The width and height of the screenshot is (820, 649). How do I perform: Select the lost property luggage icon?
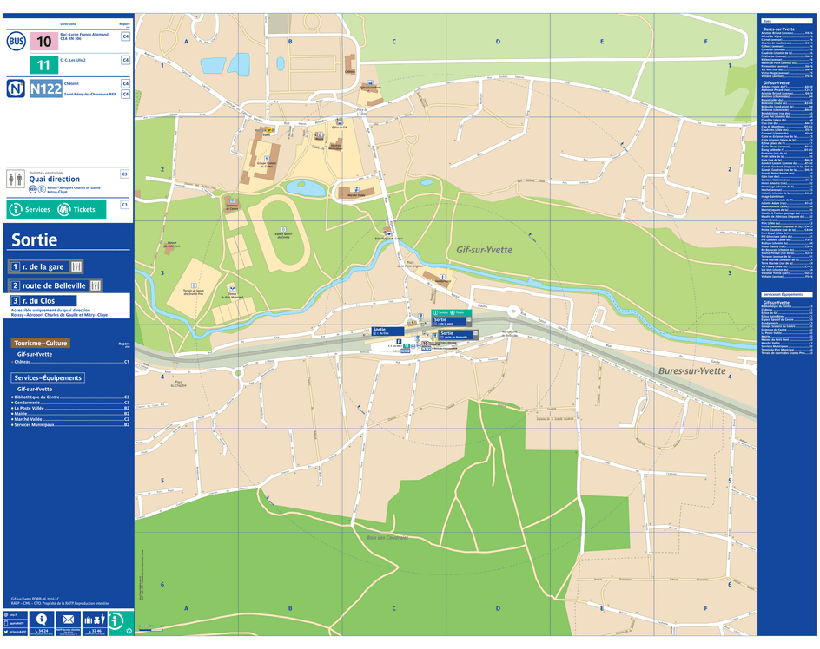click(95, 618)
